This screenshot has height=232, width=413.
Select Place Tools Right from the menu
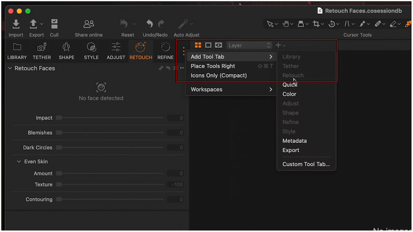pos(231,66)
